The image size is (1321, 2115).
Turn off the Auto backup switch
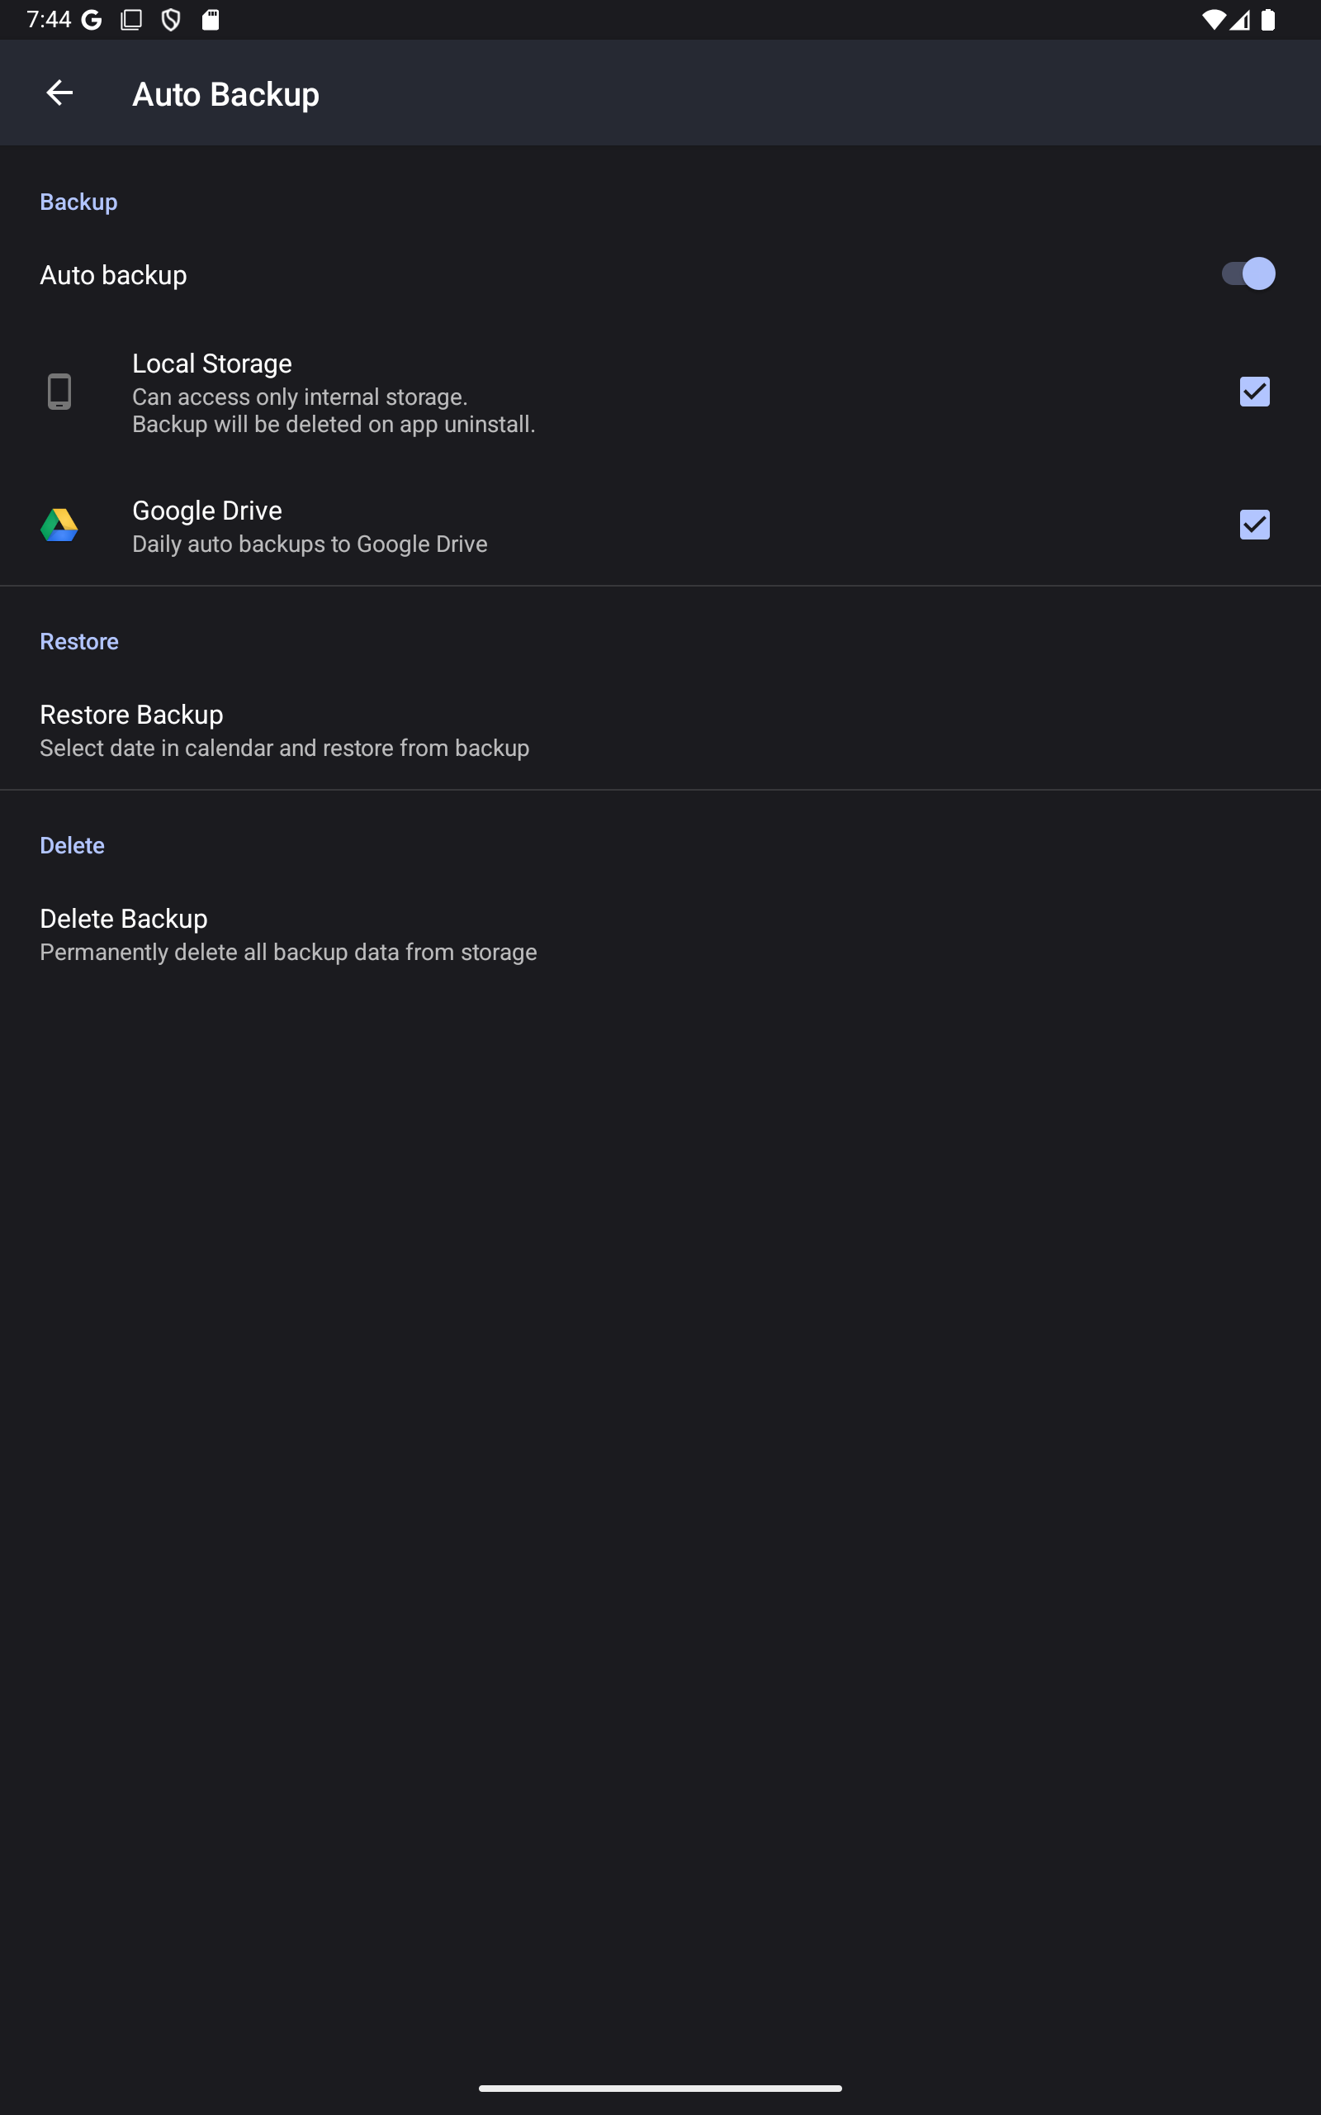(1248, 274)
